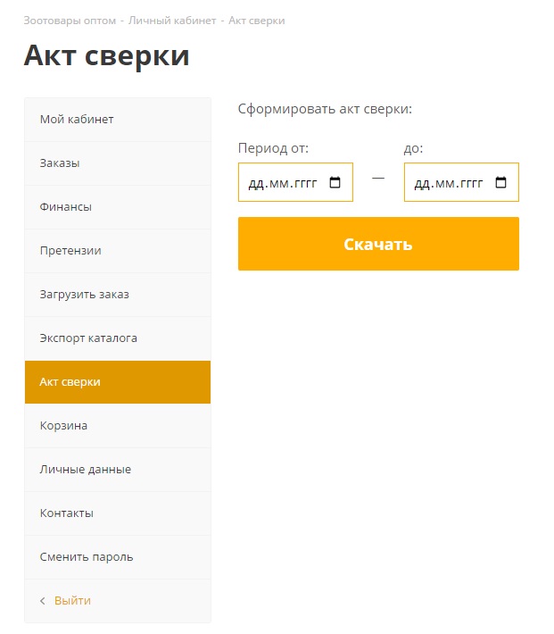Open Загрузить заказ page
The width and height of the screenshot is (554, 634).
[x=118, y=295]
